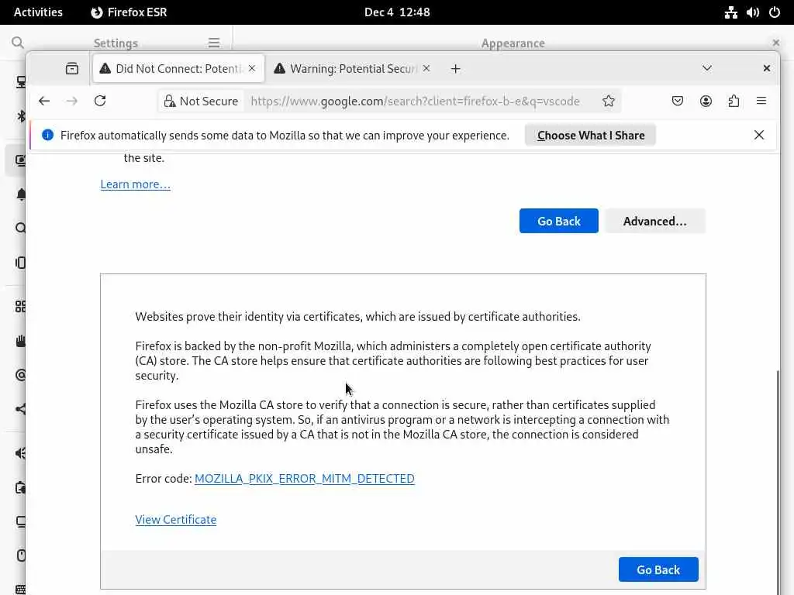This screenshot has height=595, width=794.
Task: Click the upper Go Back button
Action: pos(558,221)
